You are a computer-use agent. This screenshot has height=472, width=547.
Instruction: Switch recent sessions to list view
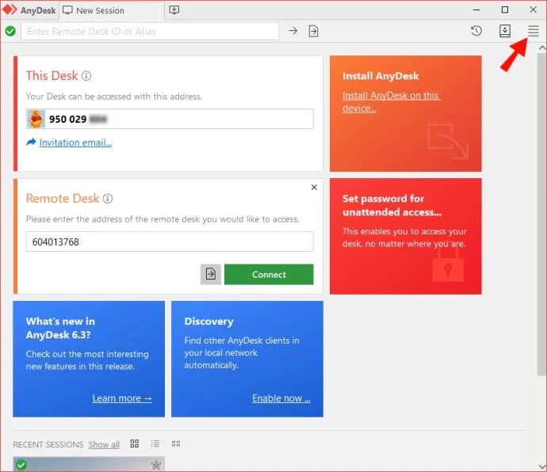click(155, 443)
